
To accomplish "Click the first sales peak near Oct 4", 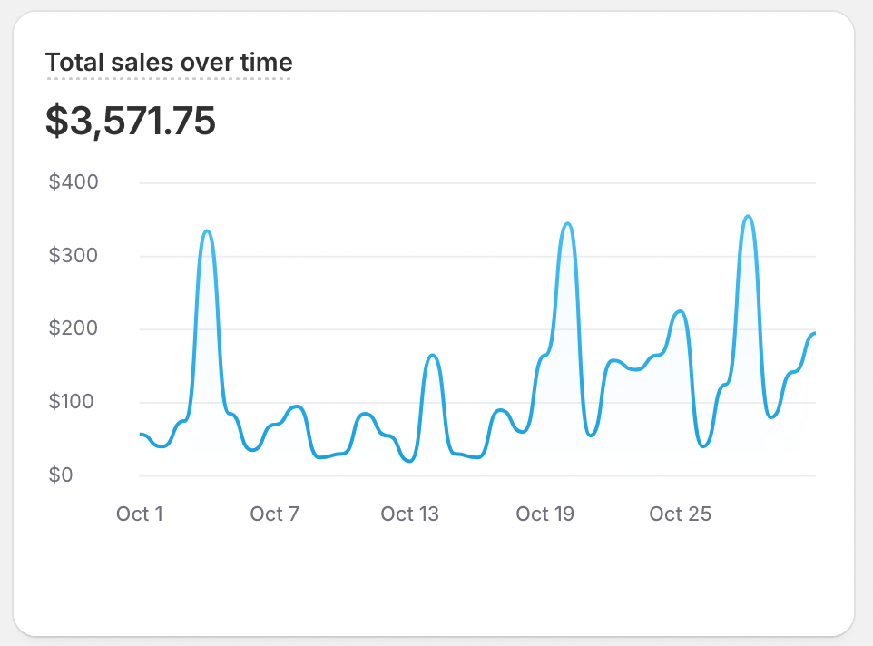I will (207, 231).
